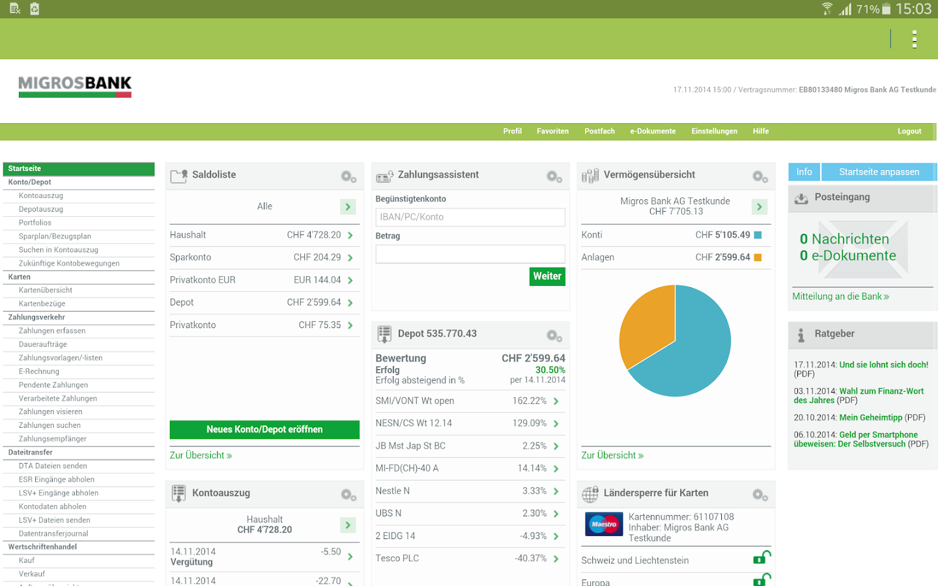Viewport: 938px width, 586px height.
Task: Click the Kontoauszug widget gear icon
Action: 348,495
